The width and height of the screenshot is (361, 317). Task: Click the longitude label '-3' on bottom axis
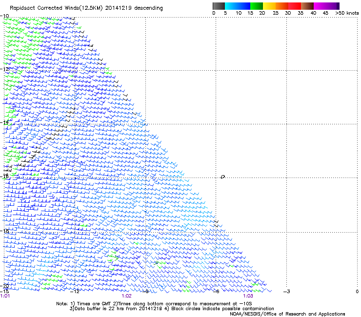coord(287,292)
